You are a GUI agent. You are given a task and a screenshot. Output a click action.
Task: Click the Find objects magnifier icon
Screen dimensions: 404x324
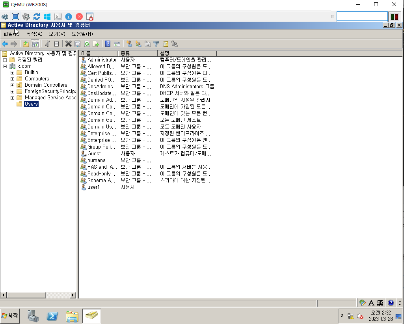(x=166, y=44)
